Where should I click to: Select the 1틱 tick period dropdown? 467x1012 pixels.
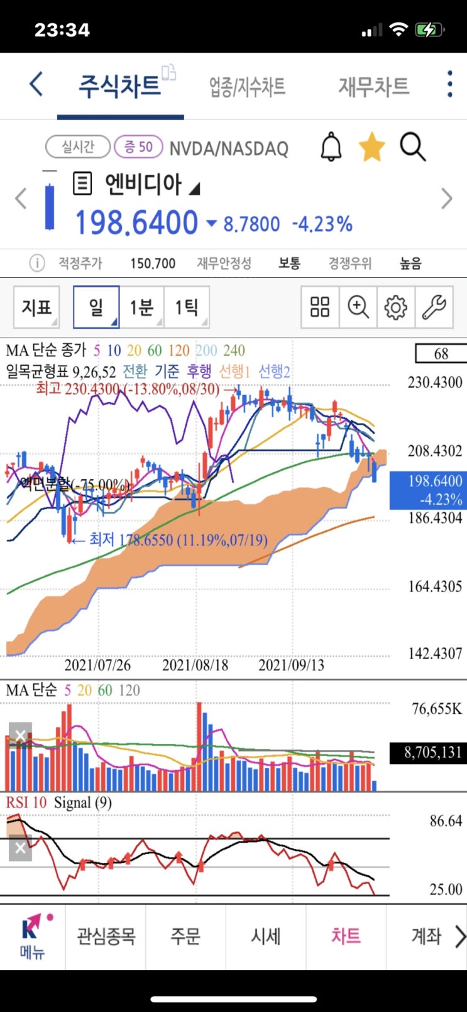pos(187,307)
